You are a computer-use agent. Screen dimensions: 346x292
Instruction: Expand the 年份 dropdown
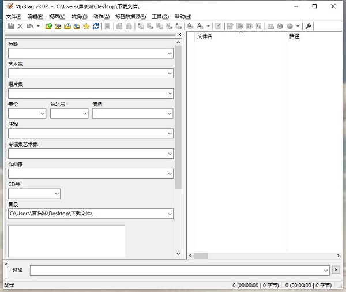click(43, 114)
